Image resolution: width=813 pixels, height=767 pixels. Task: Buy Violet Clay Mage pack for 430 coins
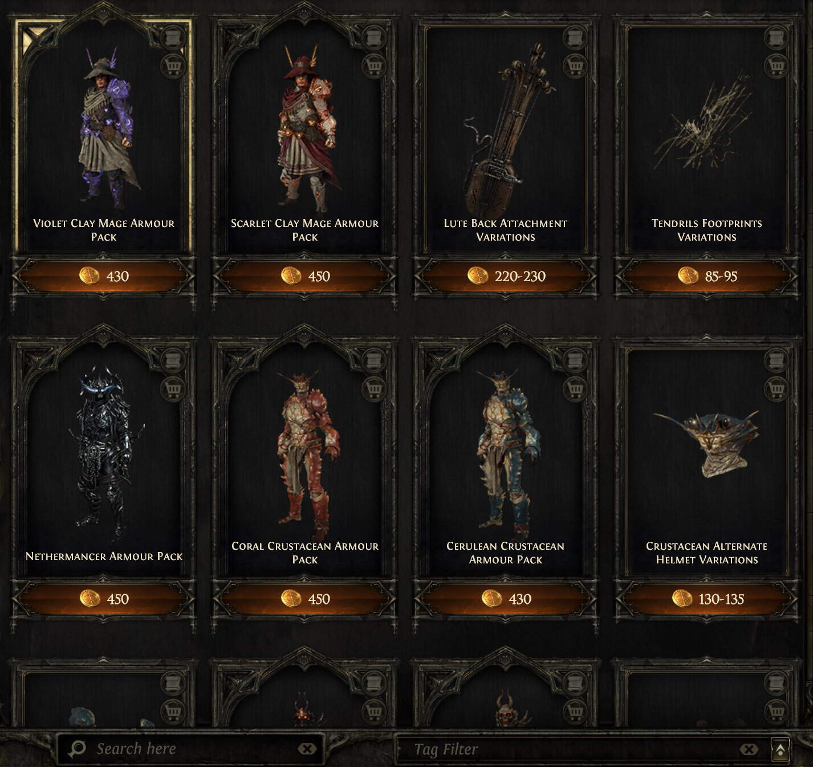tap(104, 276)
